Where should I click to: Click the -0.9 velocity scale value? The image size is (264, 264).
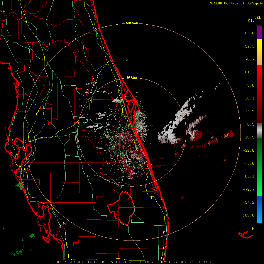coord(250,124)
